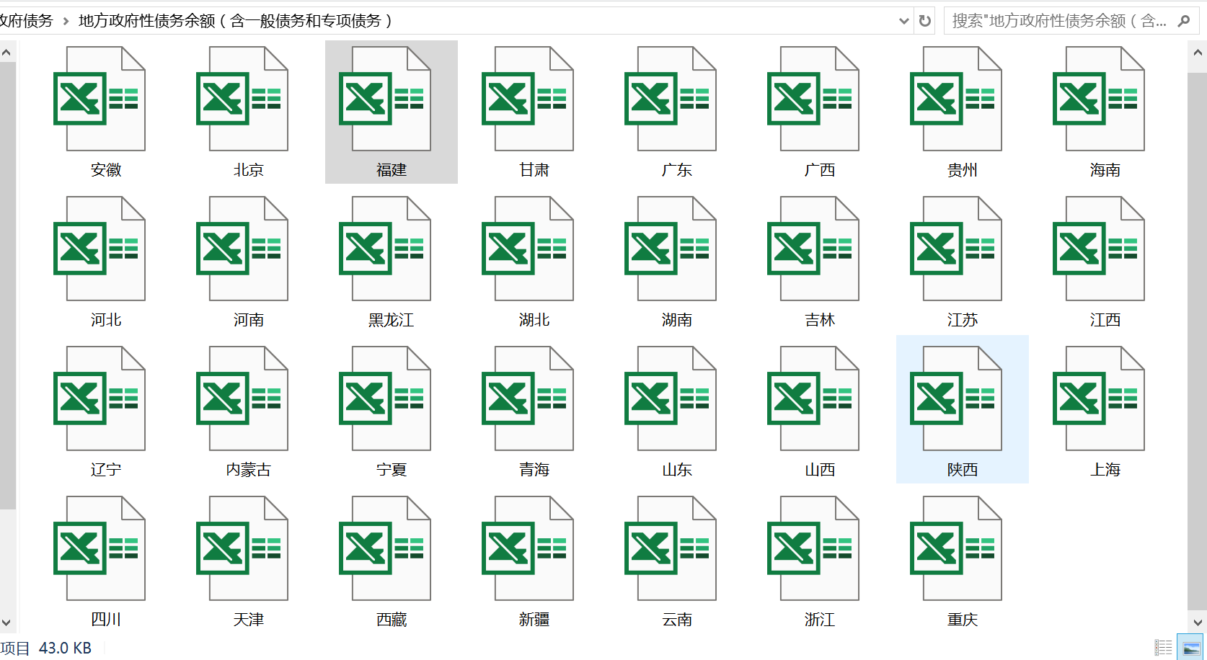This screenshot has width=1207, height=660.
Task: Click the 上海 file name label
Action: tap(1105, 470)
